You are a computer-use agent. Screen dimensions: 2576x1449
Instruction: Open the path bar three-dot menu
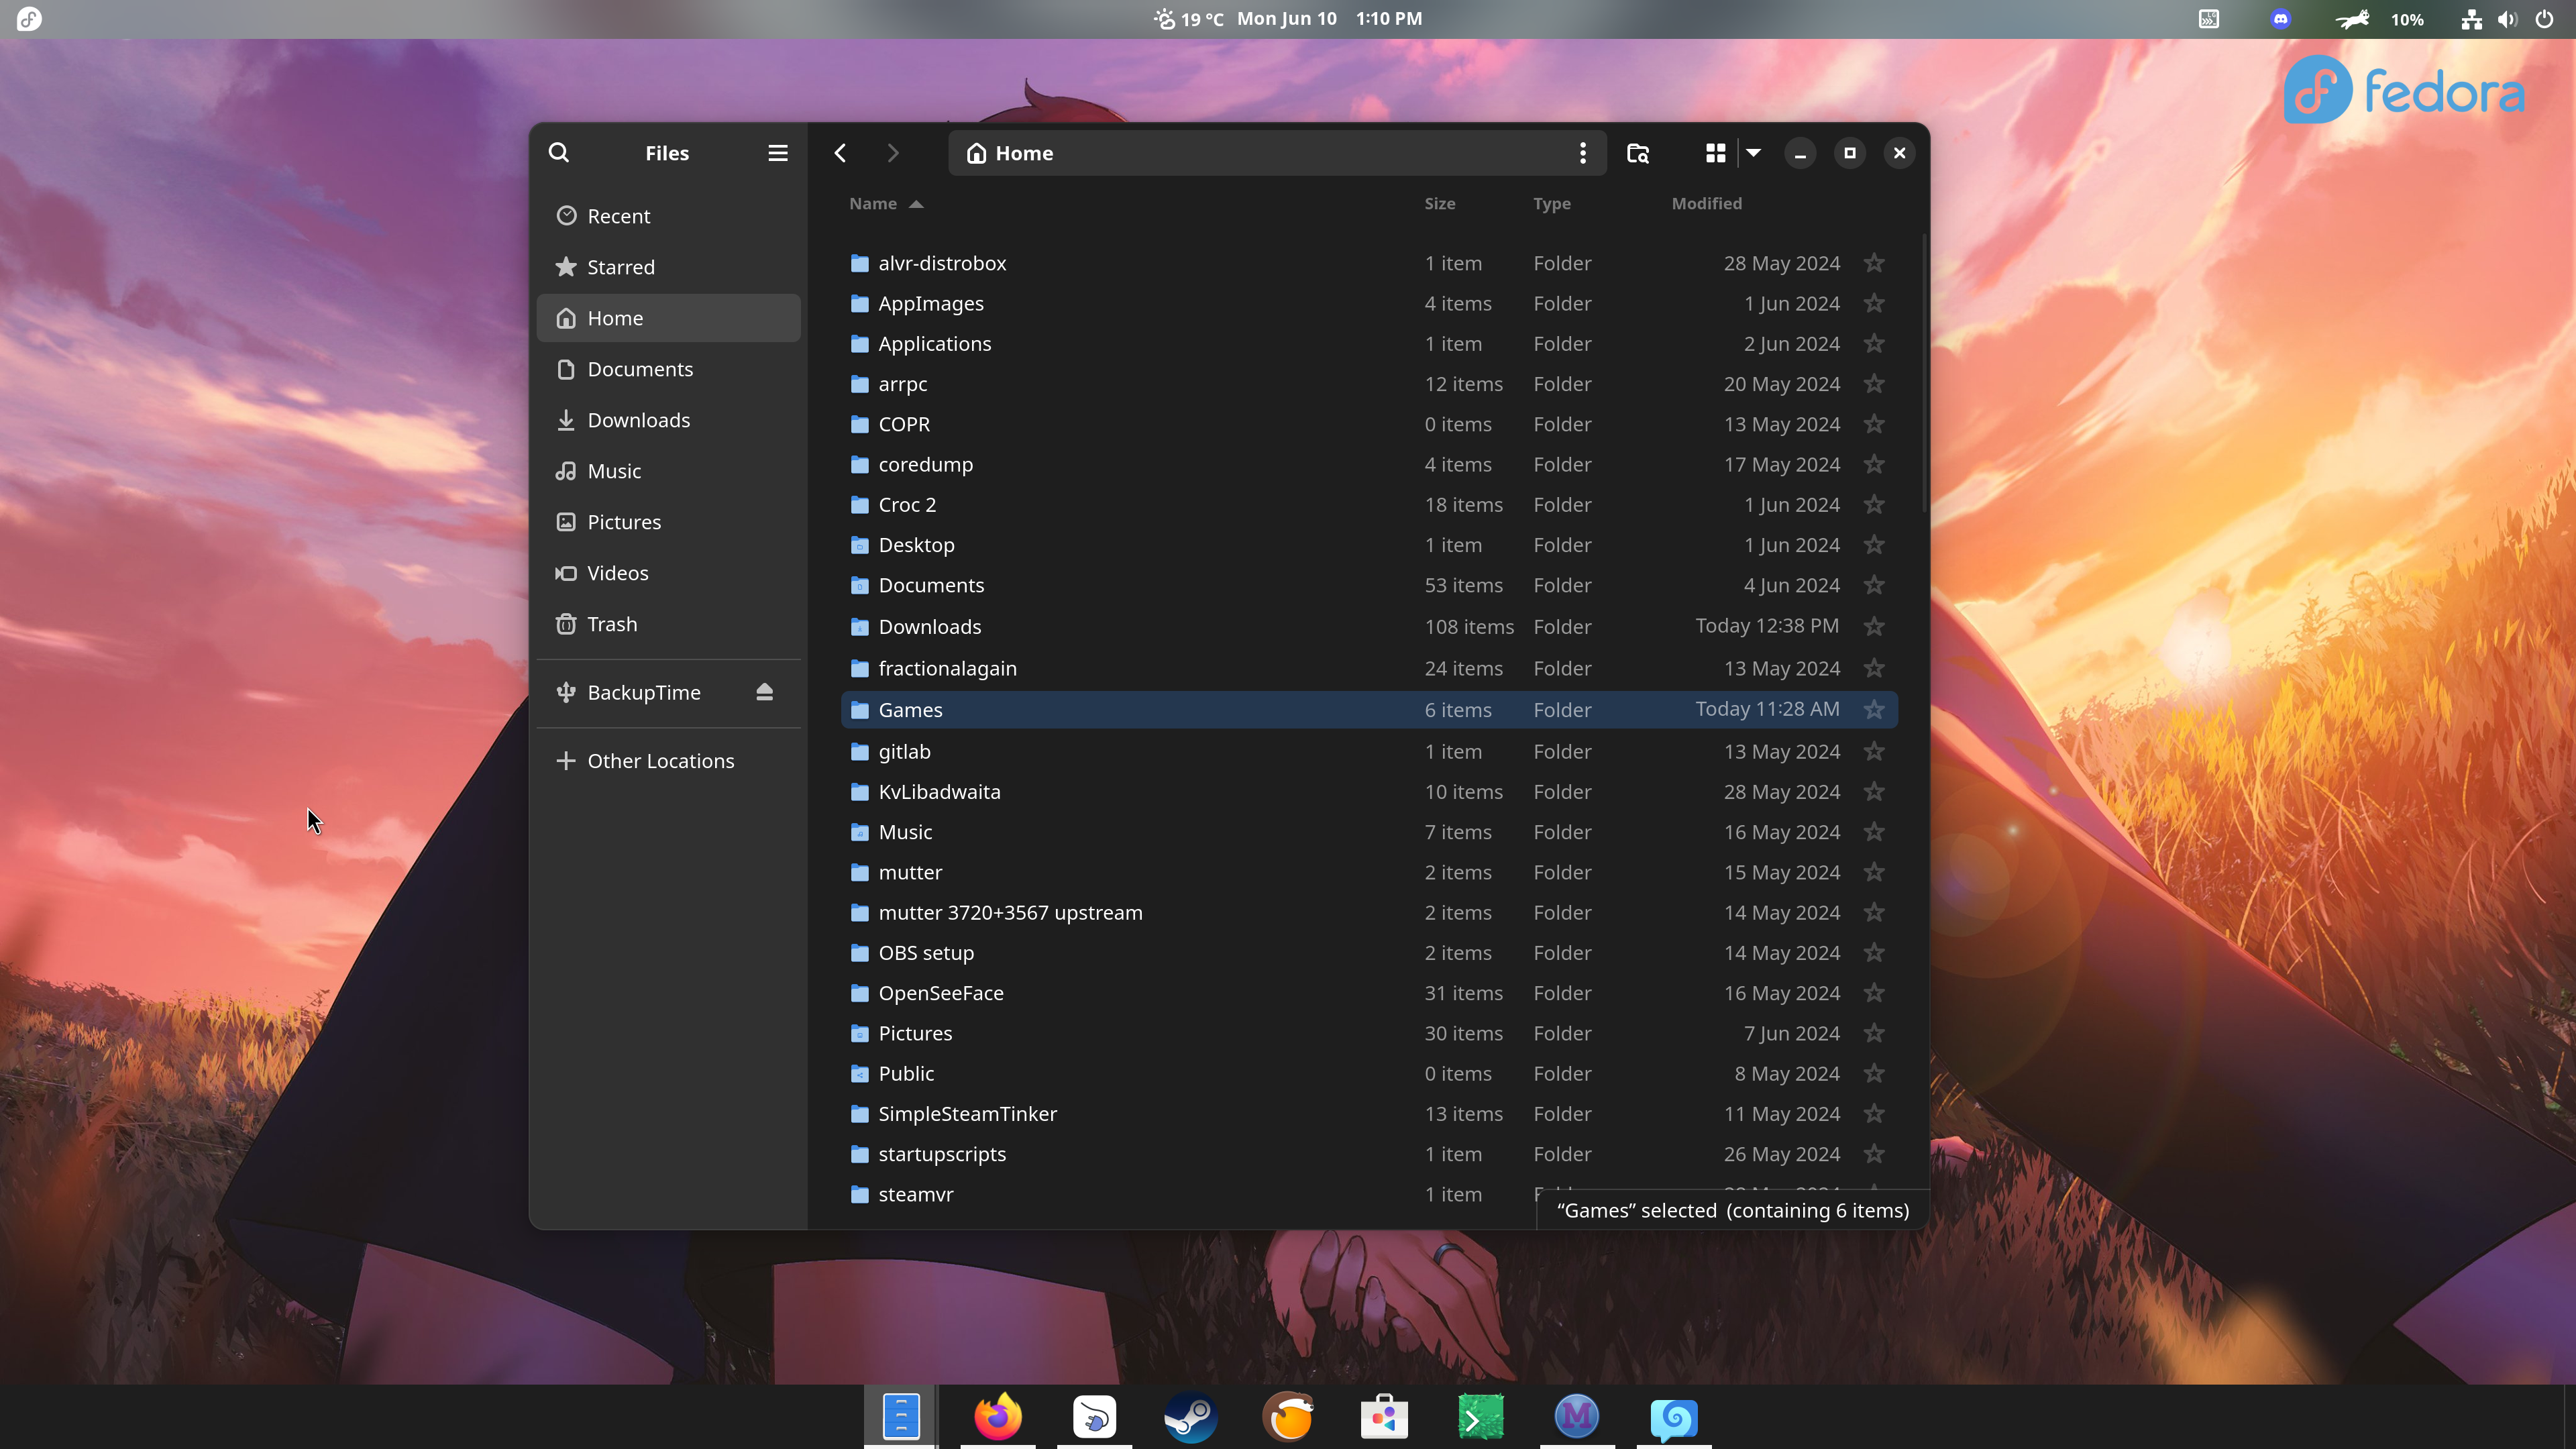(x=1582, y=153)
